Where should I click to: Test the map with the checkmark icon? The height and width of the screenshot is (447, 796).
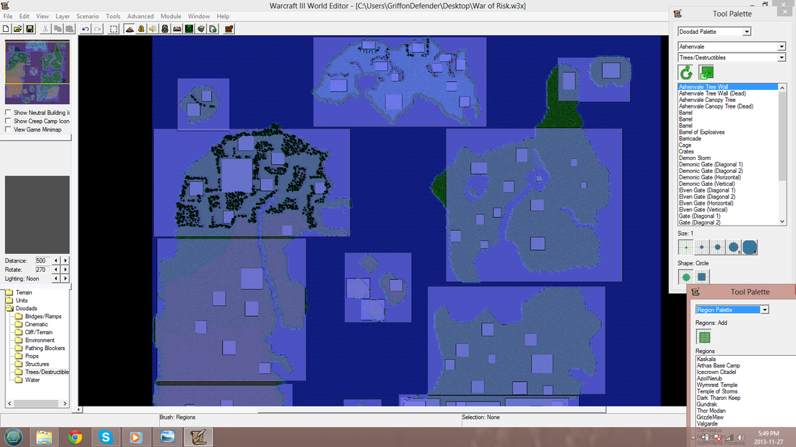click(229, 29)
